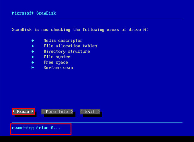Select the Directory structure entry
The width and height of the screenshot is (194, 142).
click(67, 51)
